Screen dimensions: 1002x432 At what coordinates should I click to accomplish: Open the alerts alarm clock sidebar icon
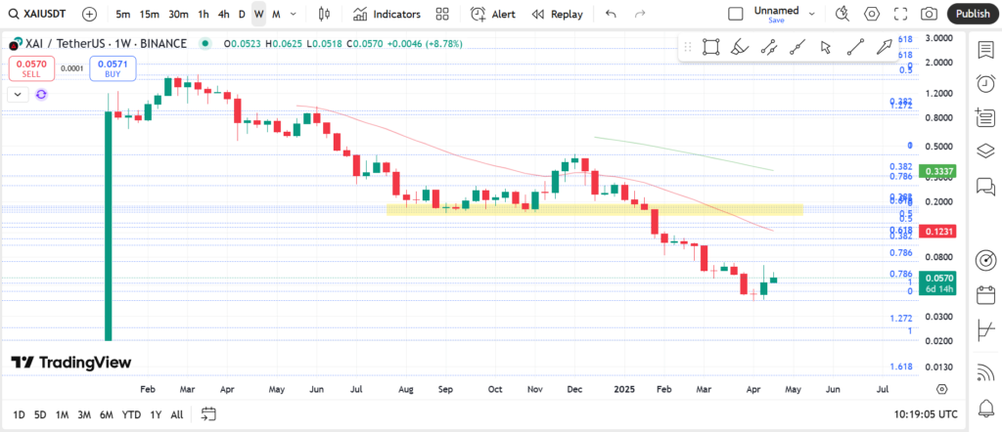[985, 84]
